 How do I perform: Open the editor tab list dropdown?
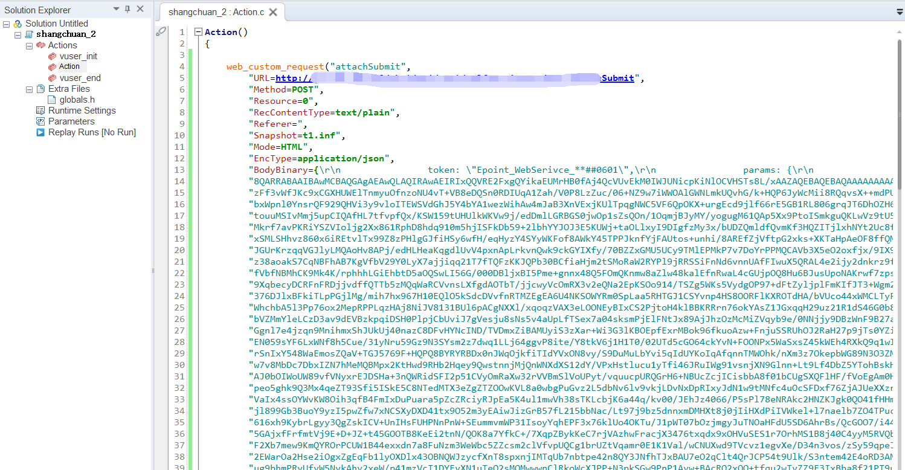pos(900,11)
